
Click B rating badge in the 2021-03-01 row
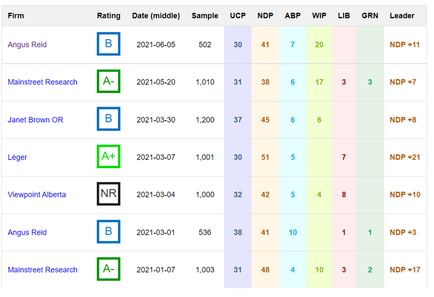[x=108, y=232]
